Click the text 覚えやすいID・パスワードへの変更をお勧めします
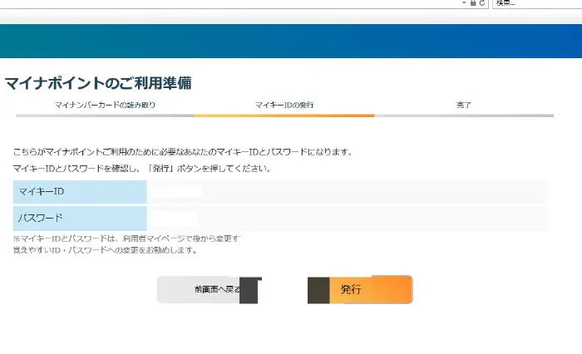Viewport: 582px width, 354px height. (x=105, y=250)
